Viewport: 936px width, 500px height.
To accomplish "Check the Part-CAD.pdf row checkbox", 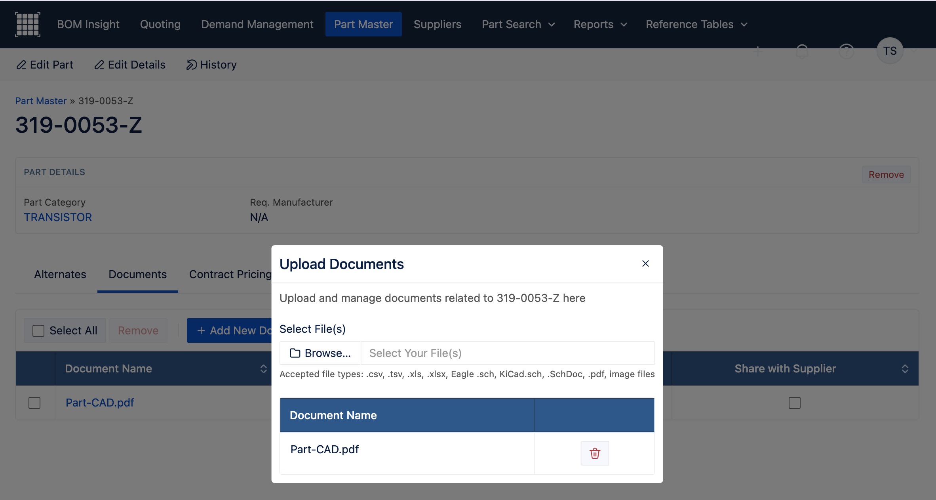I will point(34,403).
